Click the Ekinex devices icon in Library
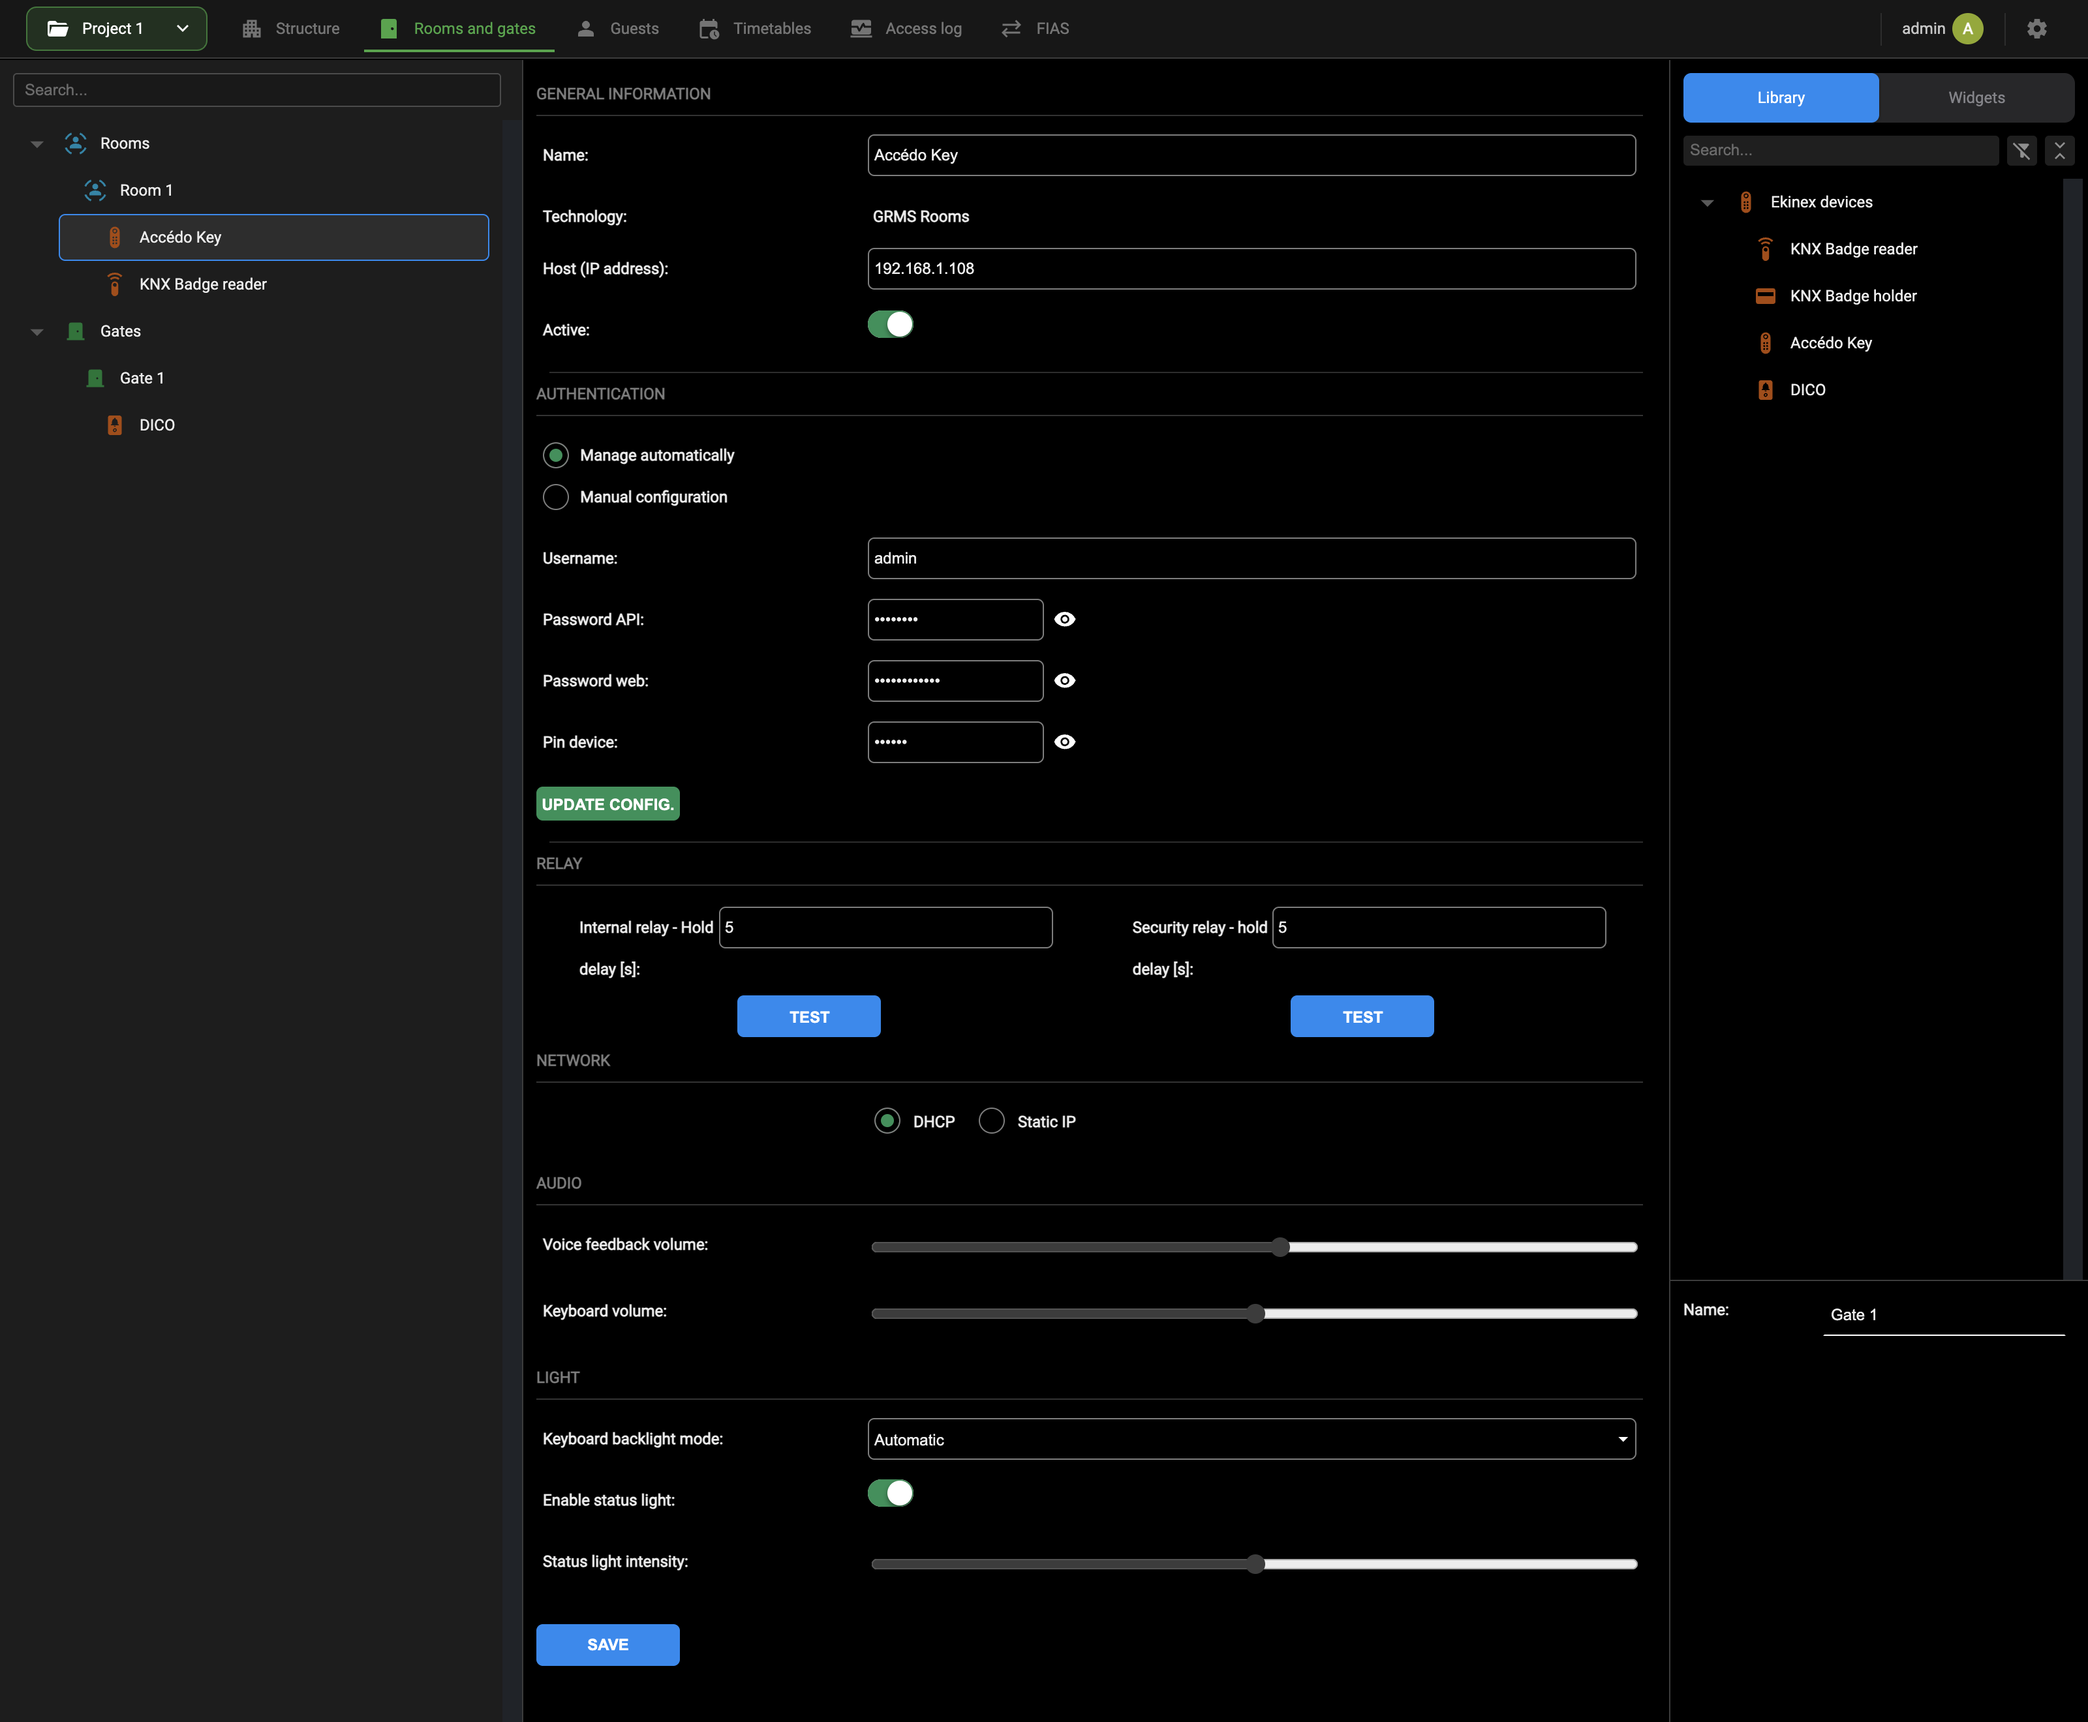Screen dimensions: 2088x1722 click(1745, 202)
